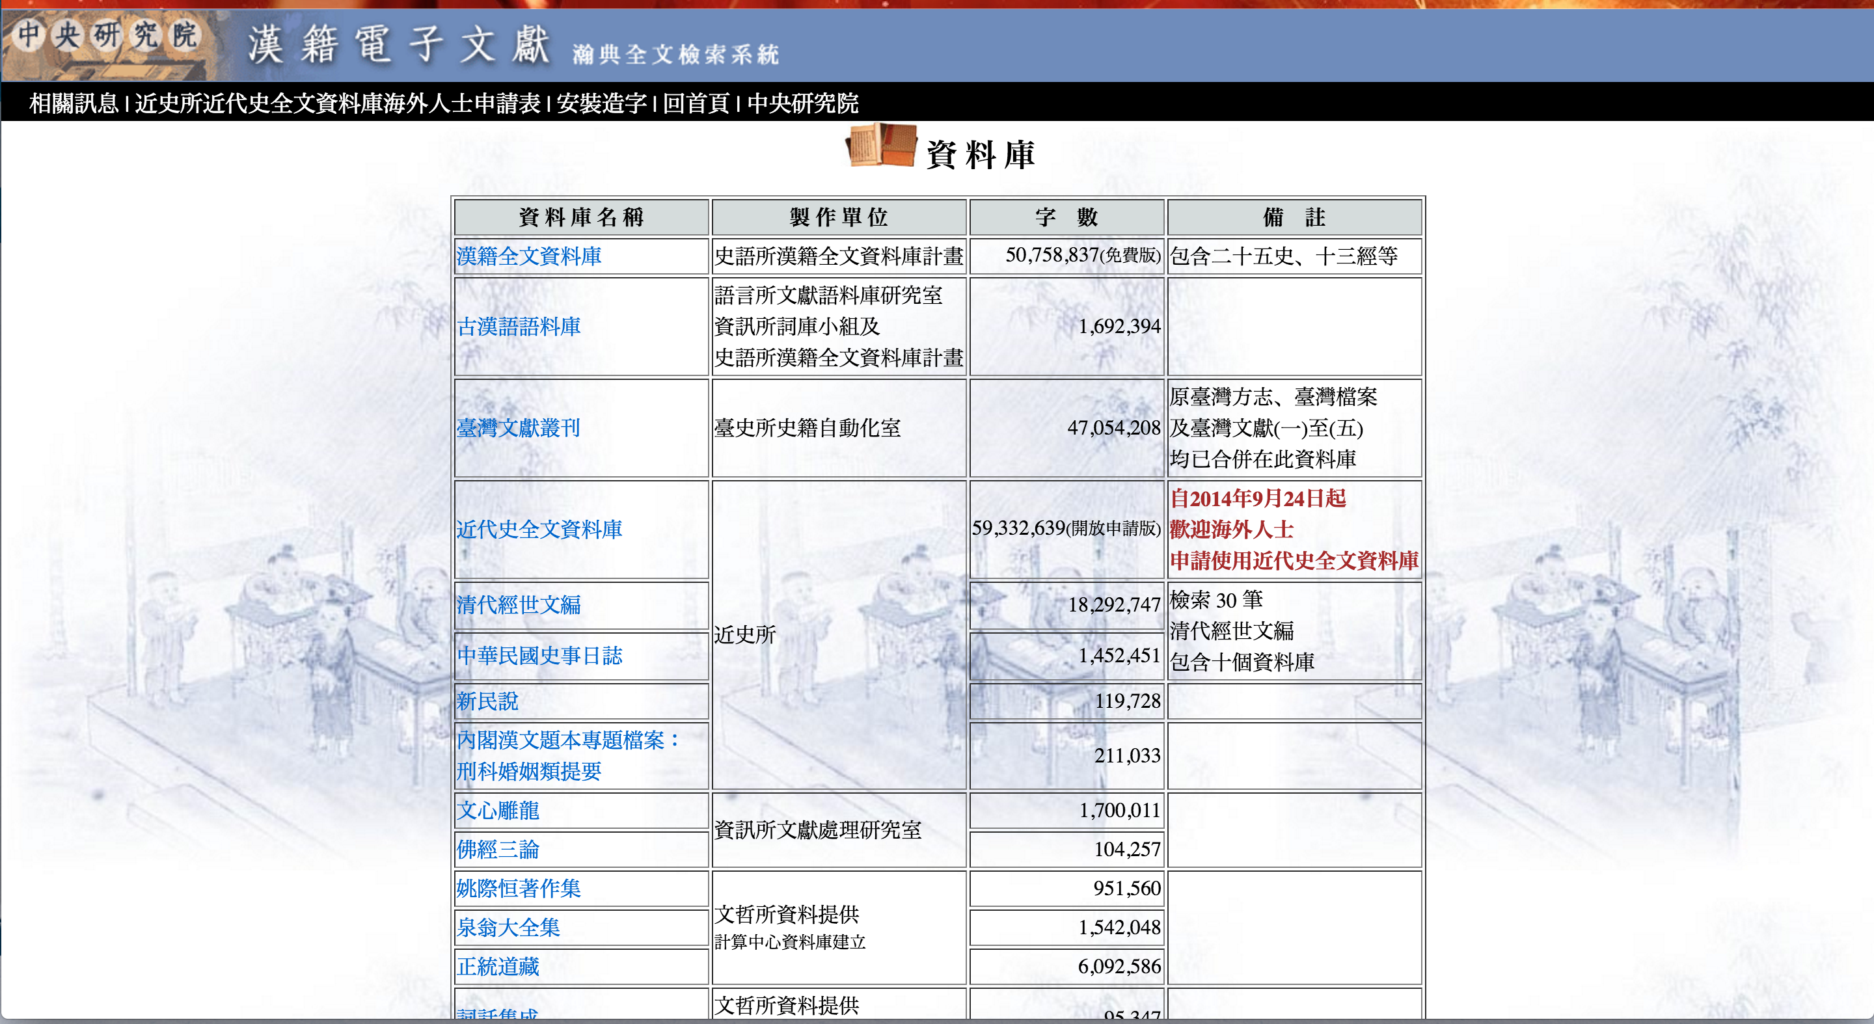
Task: Click the 漢籍電子文獻 banner title
Action: [398, 44]
